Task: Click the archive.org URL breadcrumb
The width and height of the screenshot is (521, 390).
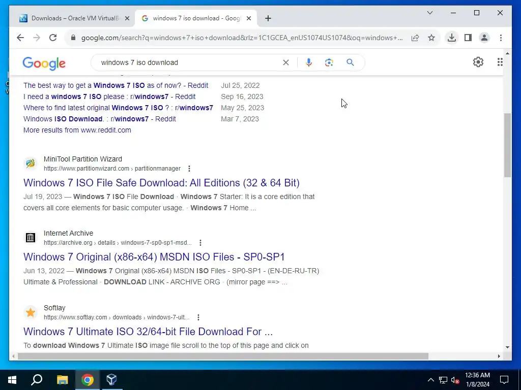Action: click(118, 243)
